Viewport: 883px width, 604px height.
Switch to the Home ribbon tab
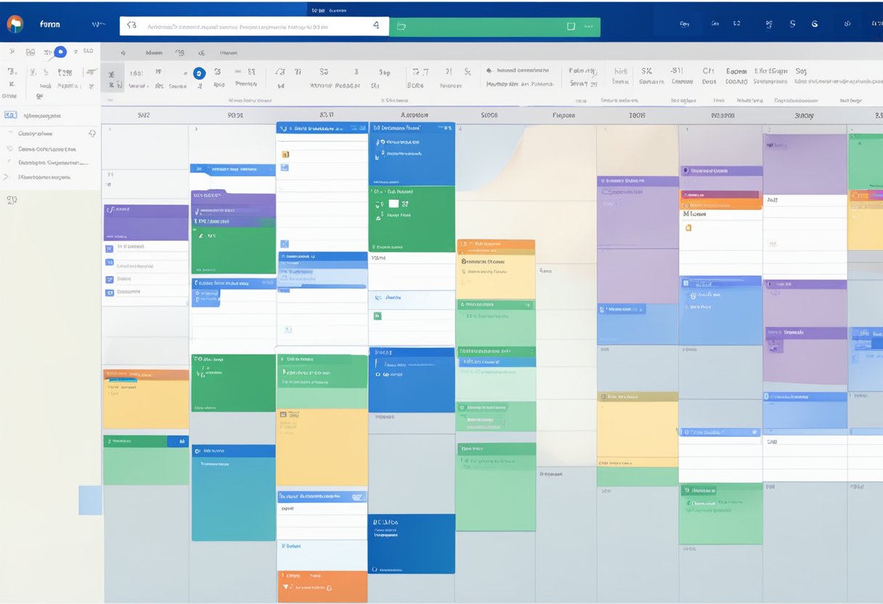pyautogui.click(x=155, y=52)
